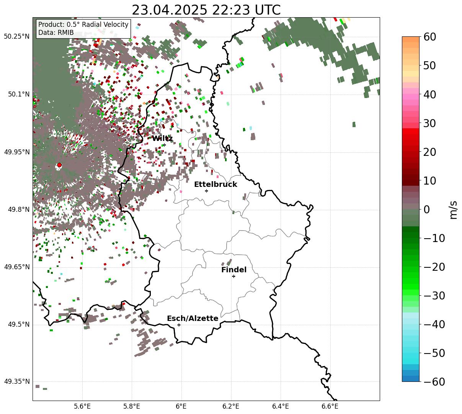462x414 pixels.
Task: Click the red radar site marker dot
Action: pyautogui.click(x=59, y=165)
